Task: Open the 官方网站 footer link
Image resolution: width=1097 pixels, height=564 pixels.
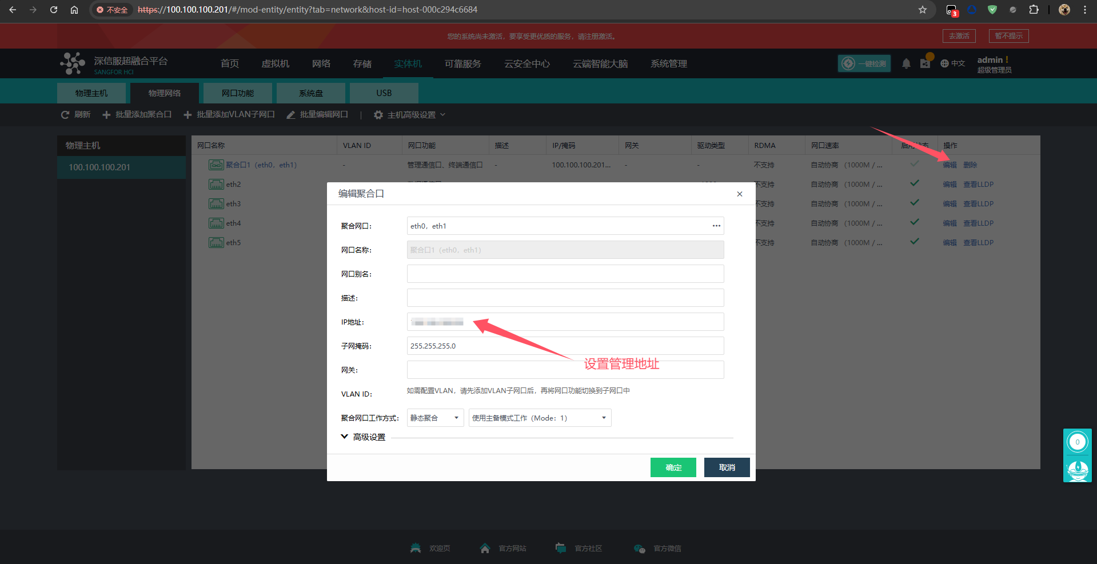Action: click(x=503, y=549)
